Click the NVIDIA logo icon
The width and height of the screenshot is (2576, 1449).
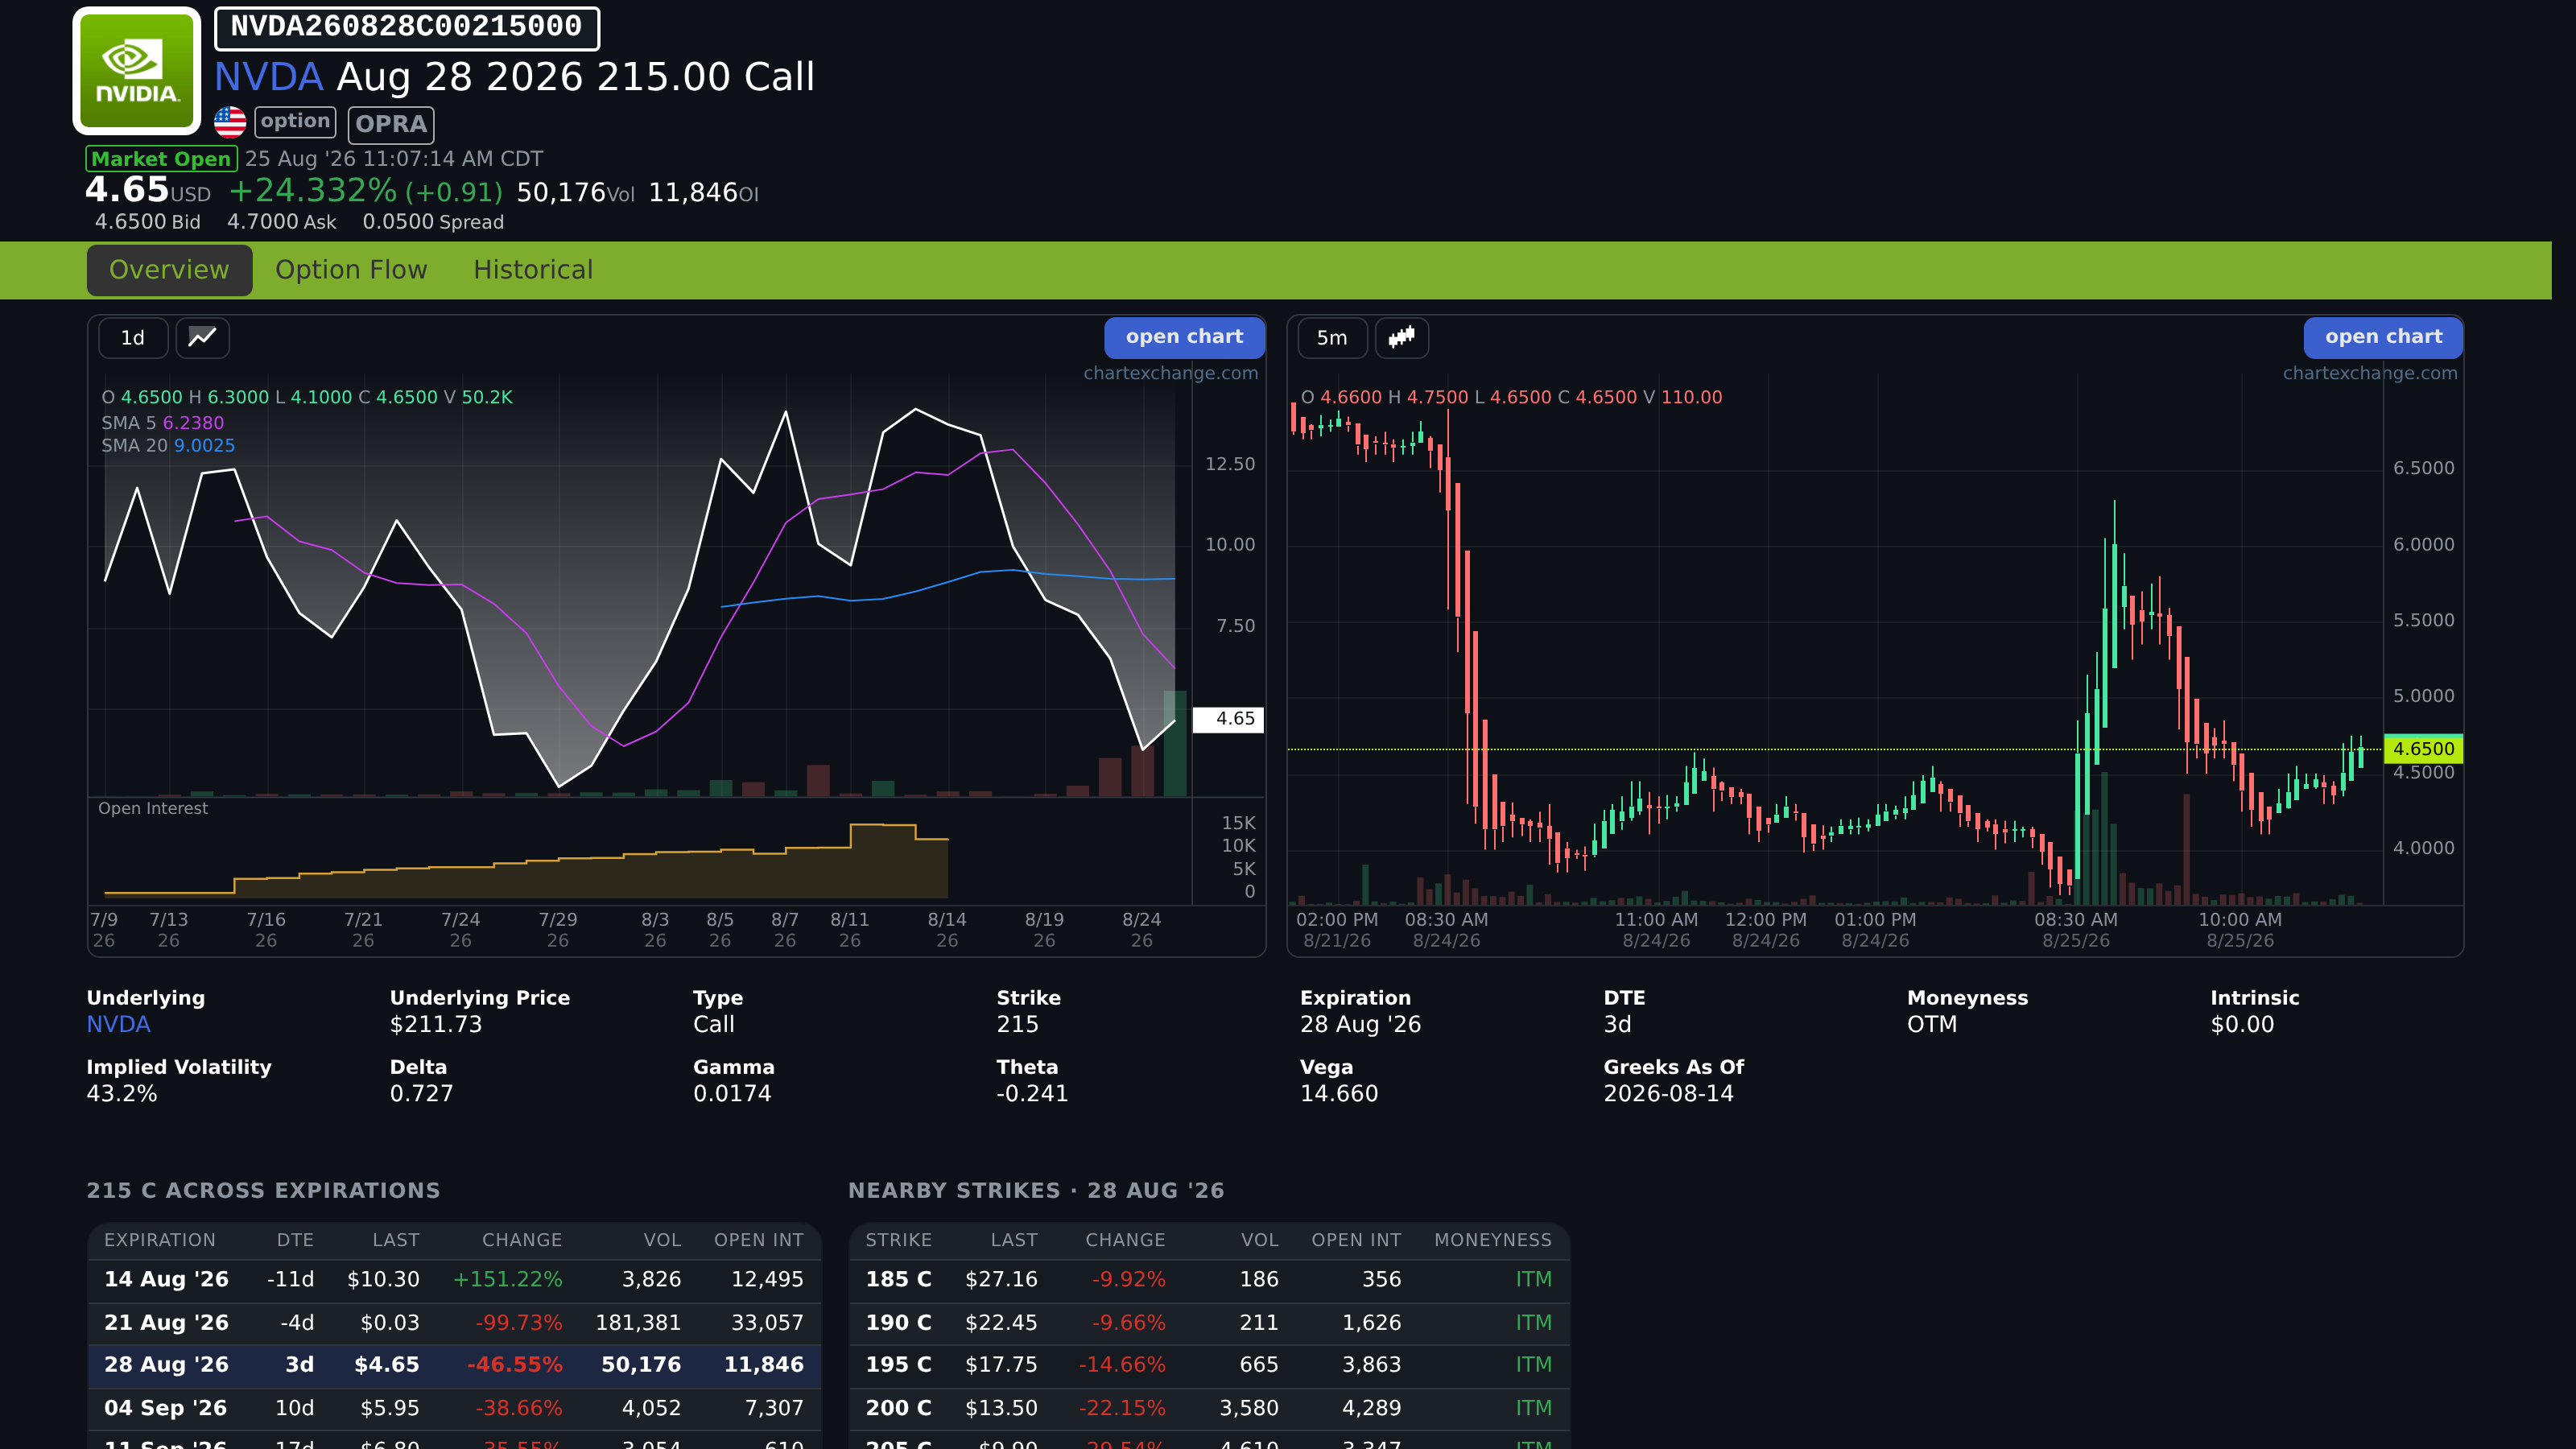click(137, 70)
